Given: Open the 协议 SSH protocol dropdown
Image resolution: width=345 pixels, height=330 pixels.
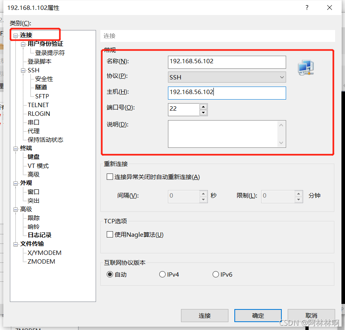Looking at the screenshot, I should pyautogui.click(x=227, y=77).
